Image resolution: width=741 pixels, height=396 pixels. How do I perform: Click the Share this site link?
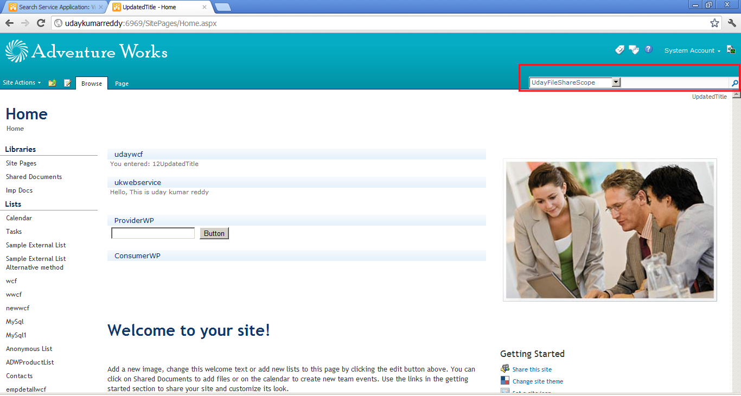(x=532, y=369)
